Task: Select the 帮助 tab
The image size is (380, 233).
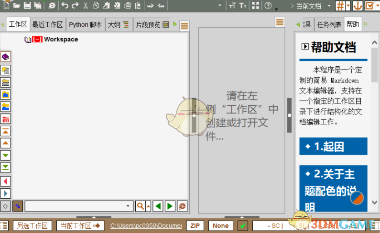Action: click(353, 24)
